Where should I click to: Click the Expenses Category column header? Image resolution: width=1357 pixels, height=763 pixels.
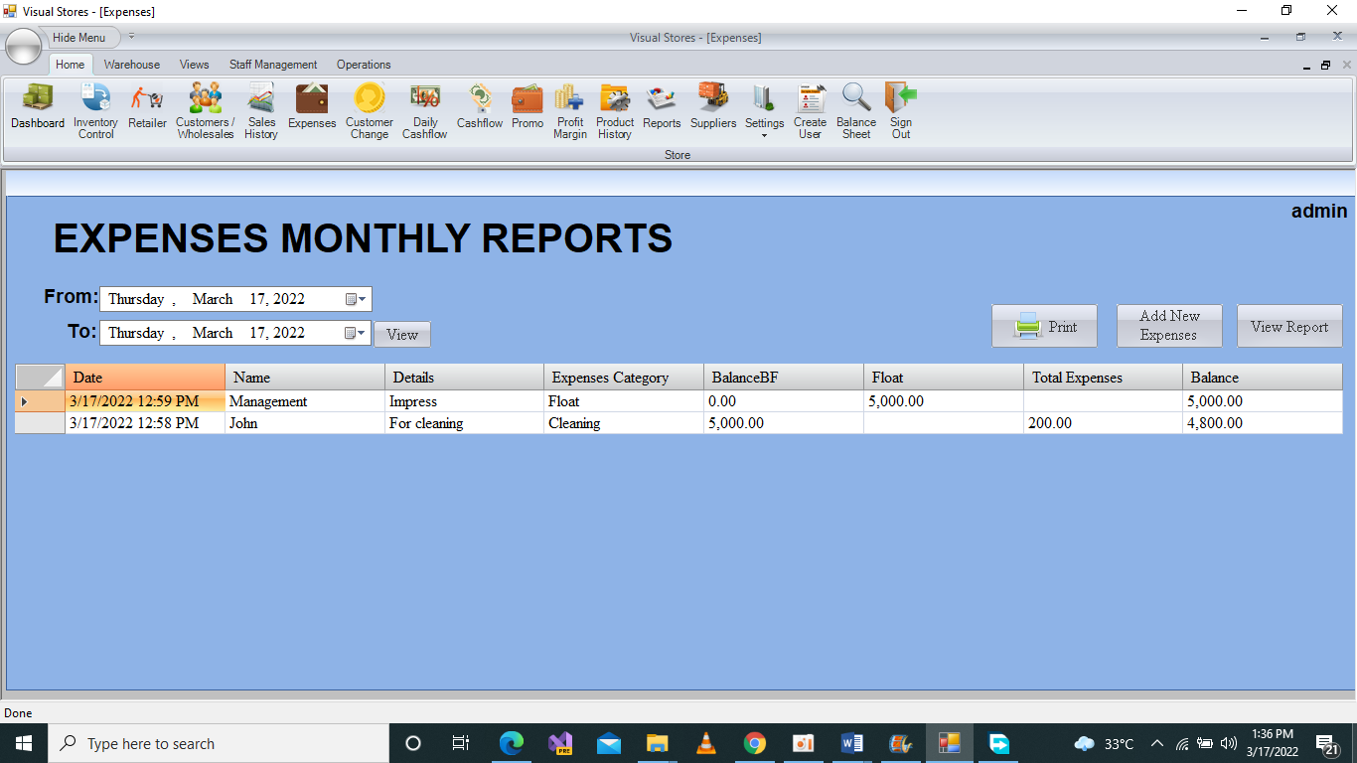tap(624, 378)
